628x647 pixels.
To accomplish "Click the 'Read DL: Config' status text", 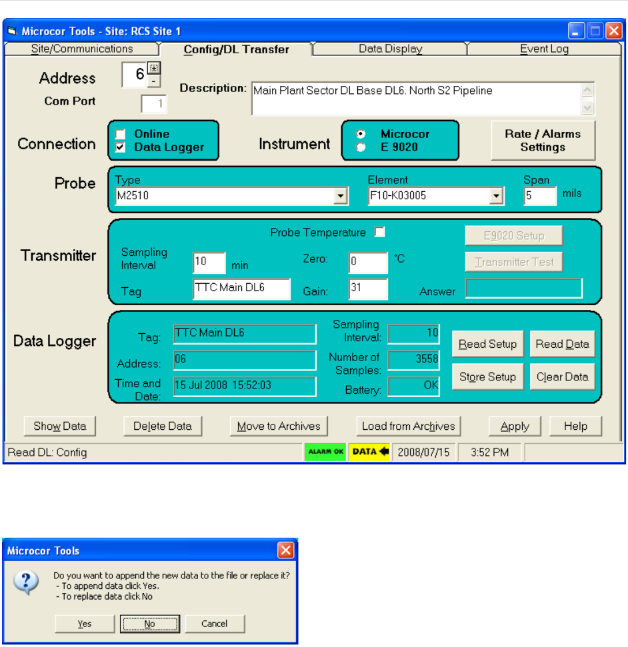I will [x=47, y=452].
